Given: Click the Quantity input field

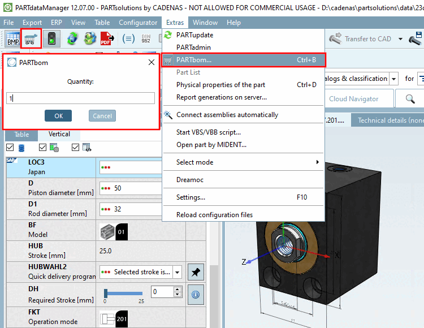Looking at the screenshot, I should pos(81,98).
